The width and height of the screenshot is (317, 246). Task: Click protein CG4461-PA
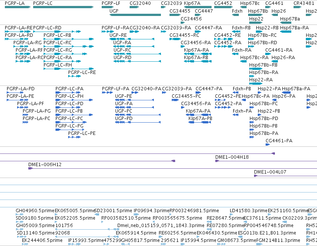[x=268, y=145]
